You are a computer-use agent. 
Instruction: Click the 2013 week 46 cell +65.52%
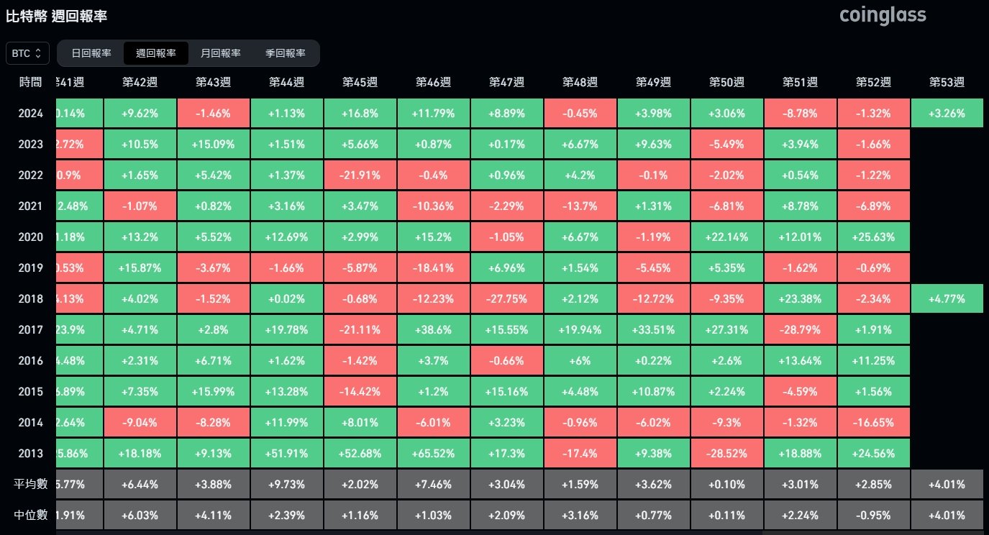tap(433, 454)
